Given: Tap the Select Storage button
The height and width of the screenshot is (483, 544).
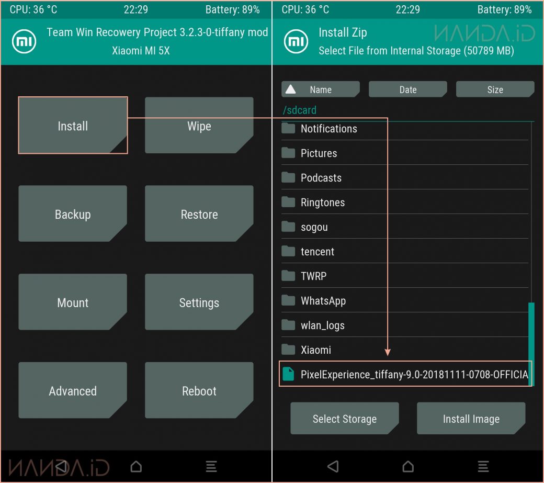Looking at the screenshot, I should point(344,419).
